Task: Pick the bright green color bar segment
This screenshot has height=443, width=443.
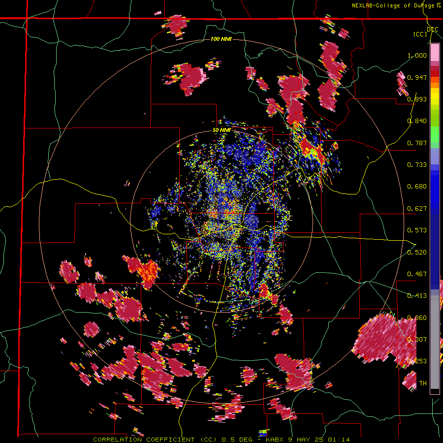Action: pos(435,134)
